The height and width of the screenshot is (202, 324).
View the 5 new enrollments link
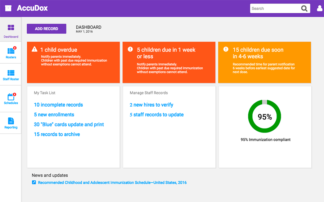(54, 115)
